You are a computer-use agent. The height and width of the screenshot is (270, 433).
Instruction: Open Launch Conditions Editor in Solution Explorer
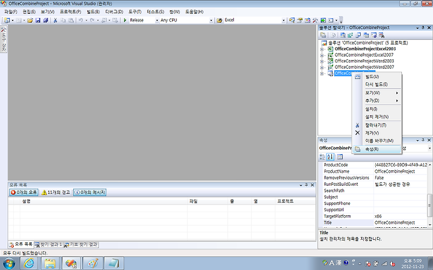point(382,35)
